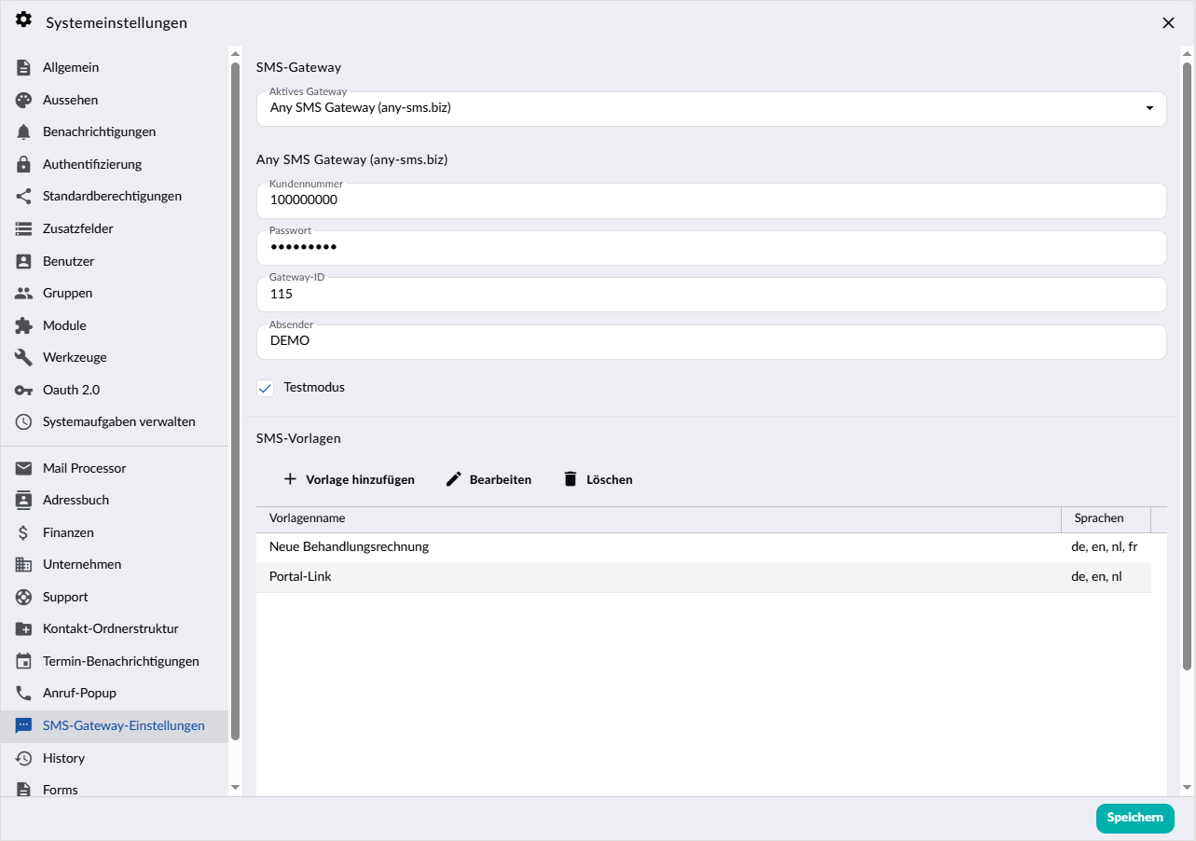The height and width of the screenshot is (841, 1196).
Task: Click the trash icon for Löschen
Action: pyautogui.click(x=571, y=479)
